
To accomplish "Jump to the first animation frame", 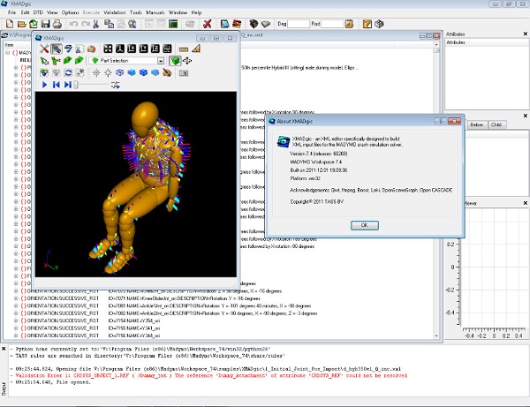I will 57,85.
